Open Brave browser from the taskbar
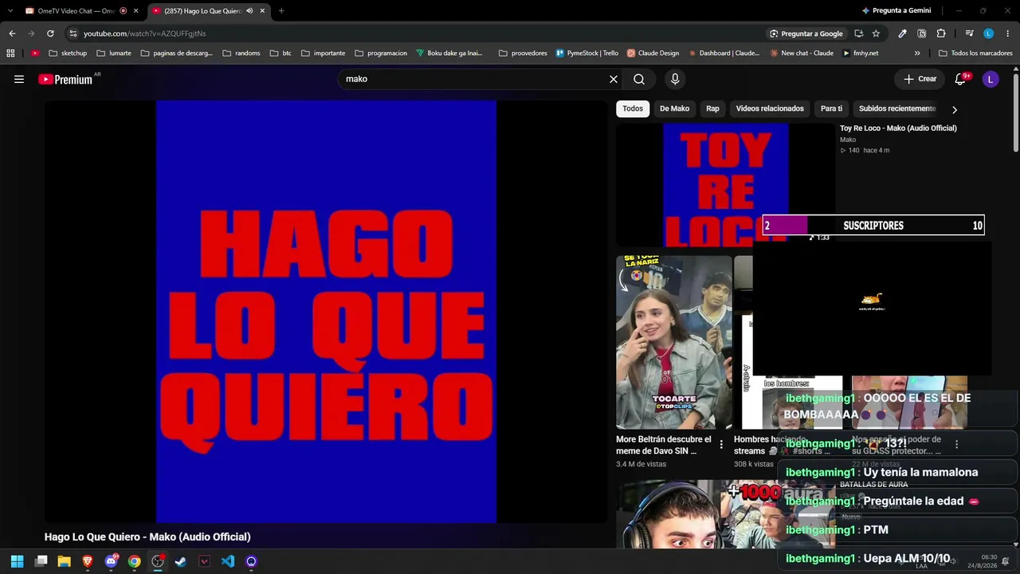Viewport: 1020px width, 574px height. pos(88,561)
